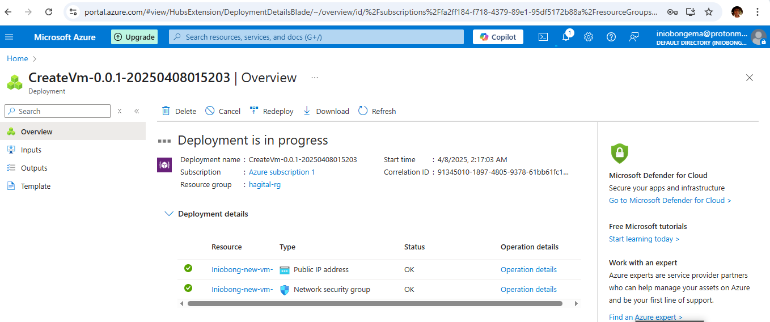
Task: Go back with the browser back arrow
Action: [x=9, y=11]
